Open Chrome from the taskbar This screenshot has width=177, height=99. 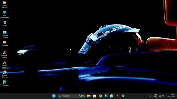pyautogui.click(x=100, y=96)
